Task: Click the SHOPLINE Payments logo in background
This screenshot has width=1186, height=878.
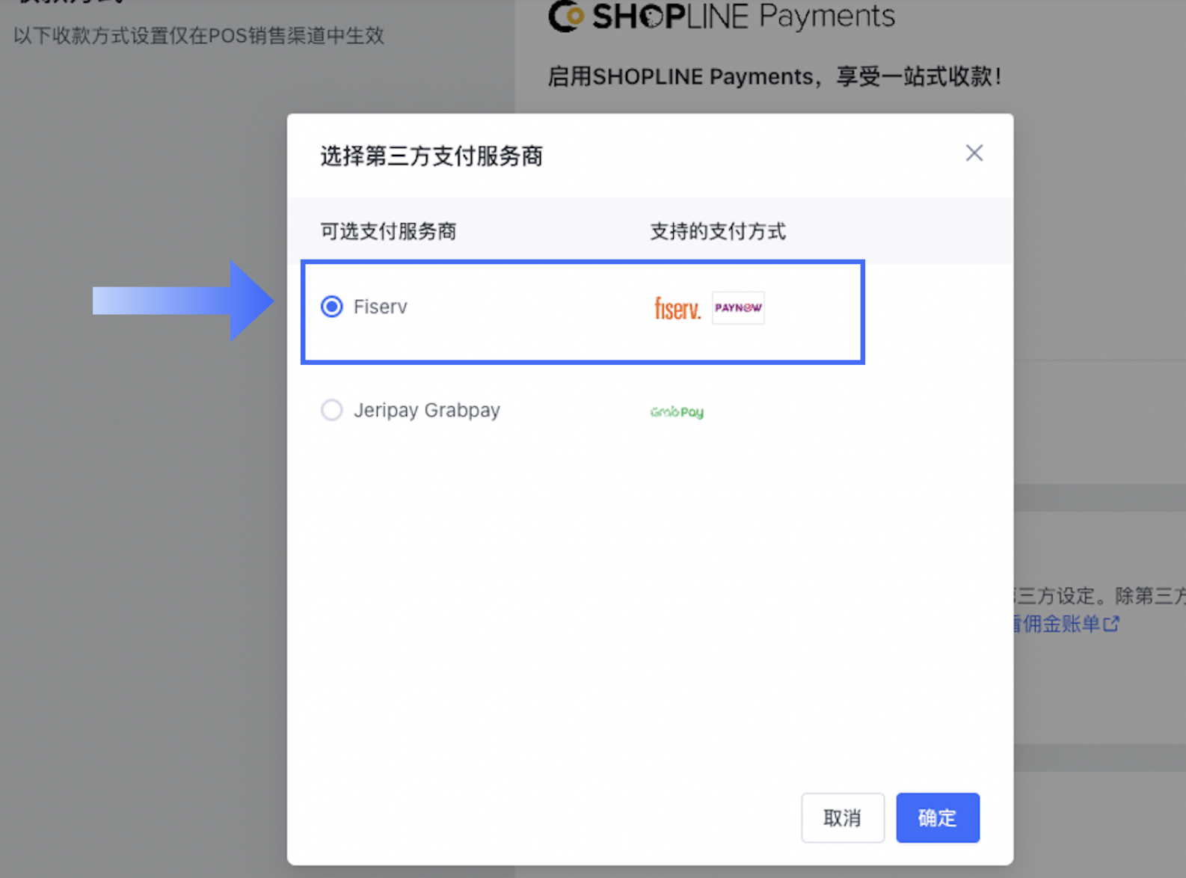Action: tap(722, 16)
